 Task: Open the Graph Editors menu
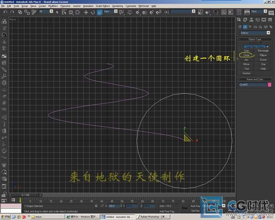coord(103,6)
